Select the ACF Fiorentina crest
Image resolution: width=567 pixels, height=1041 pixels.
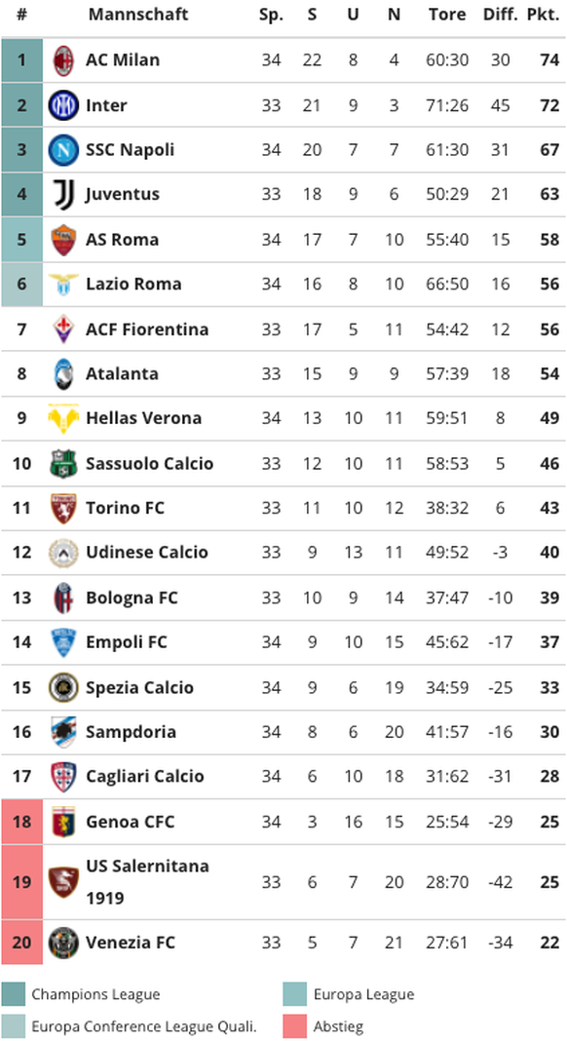click(x=63, y=328)
